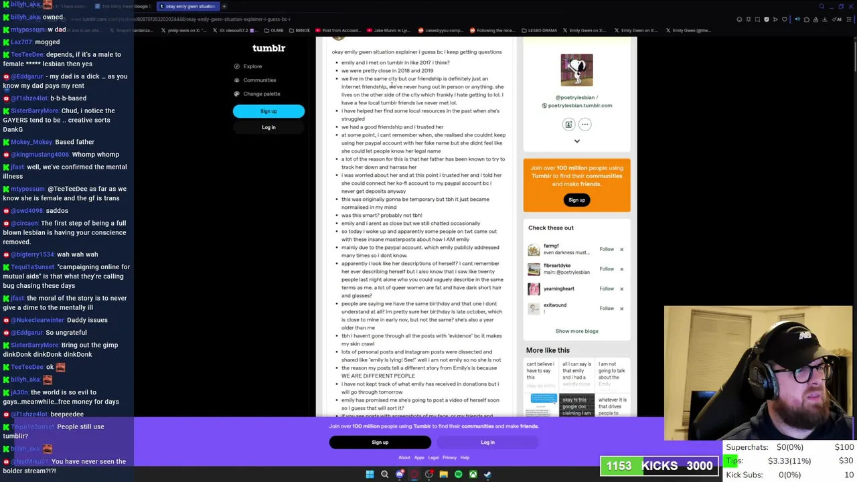The height and width of the screenshot is (482, 857).
Task: Follow the exitwound blog
Action: tap(607, 309)
